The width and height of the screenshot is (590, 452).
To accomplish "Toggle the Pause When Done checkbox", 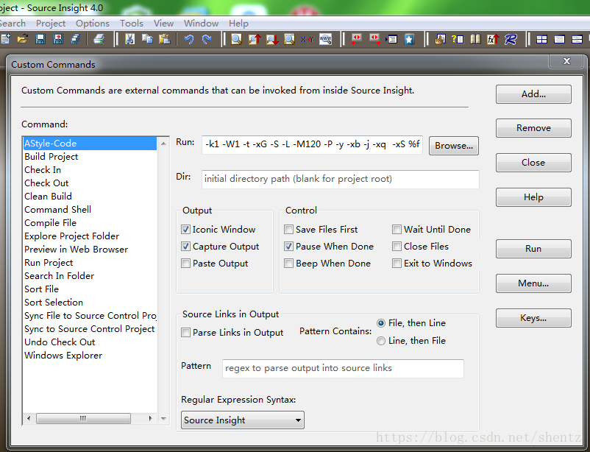I will (288, 247).
